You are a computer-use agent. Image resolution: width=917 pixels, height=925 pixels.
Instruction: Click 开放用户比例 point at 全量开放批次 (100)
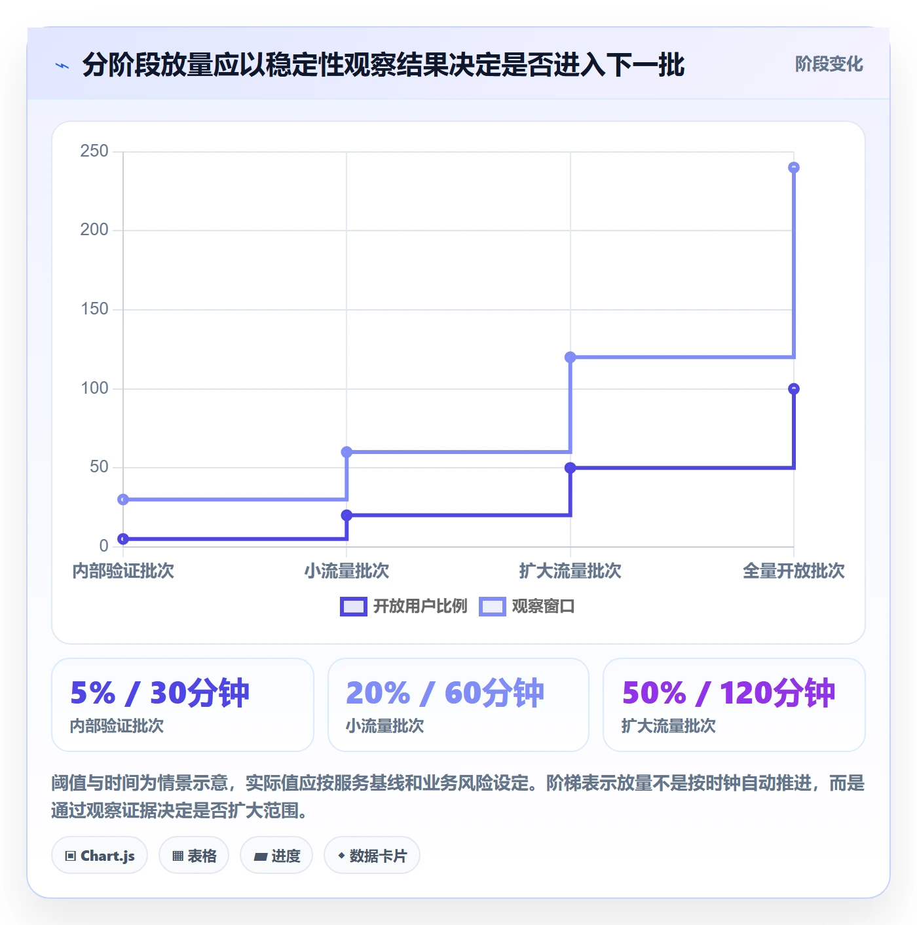click(x=794, y=389)
